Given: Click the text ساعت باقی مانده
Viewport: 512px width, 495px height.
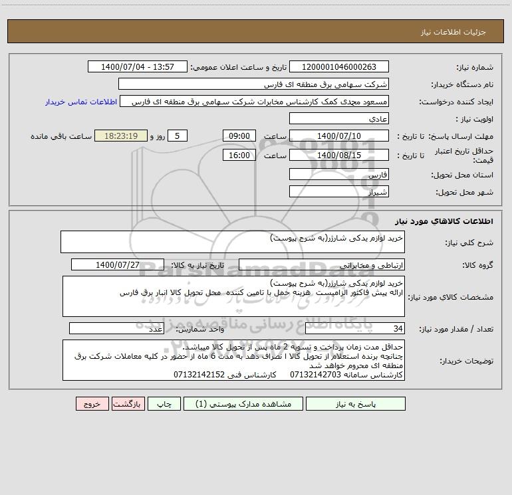Looking at the screenshot, I should point(61,136).
